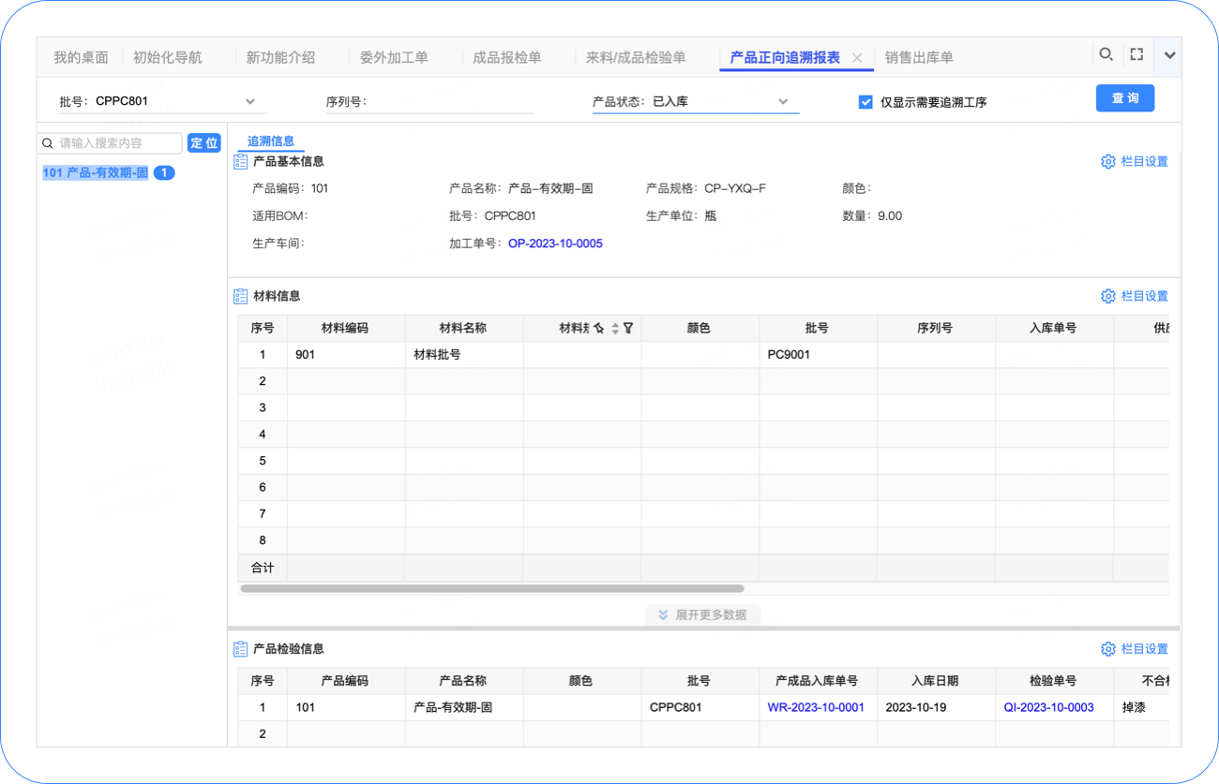Open the 产品状态 dropdown

click(783, 102)
